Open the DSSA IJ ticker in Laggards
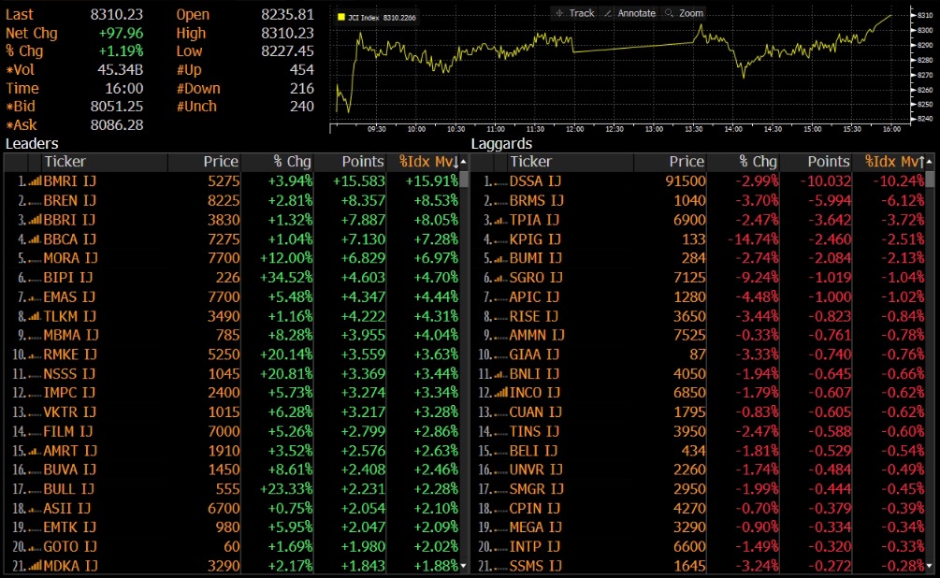This screenshot has width=940, height=578. point(535,181)
